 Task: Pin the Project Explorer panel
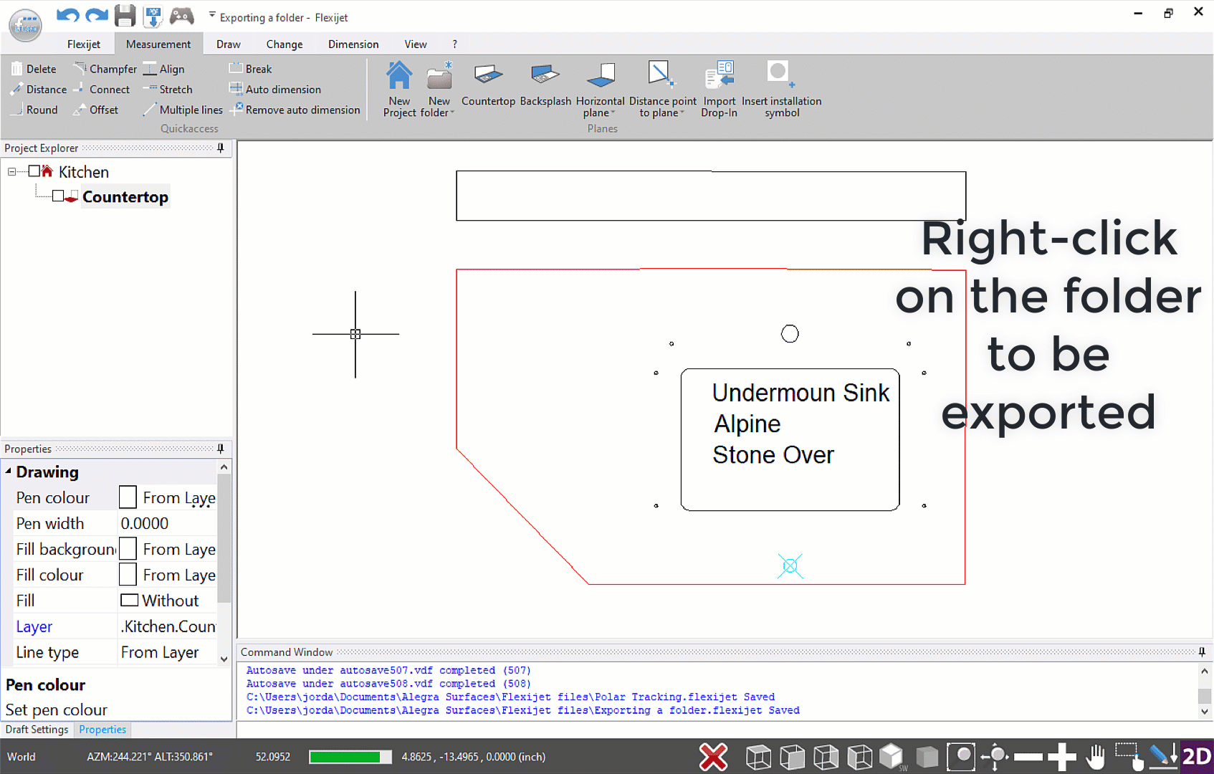[221, 148]
